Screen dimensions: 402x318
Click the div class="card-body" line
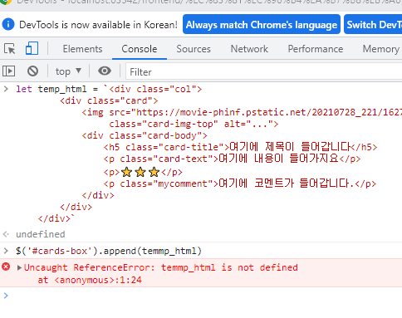(x=145, y=135)
